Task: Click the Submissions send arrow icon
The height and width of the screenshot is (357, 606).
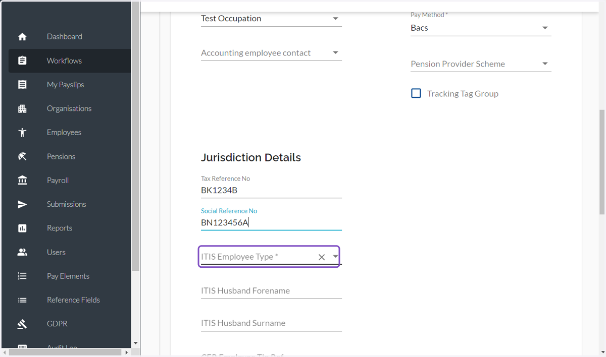Action: coord(22,204)
